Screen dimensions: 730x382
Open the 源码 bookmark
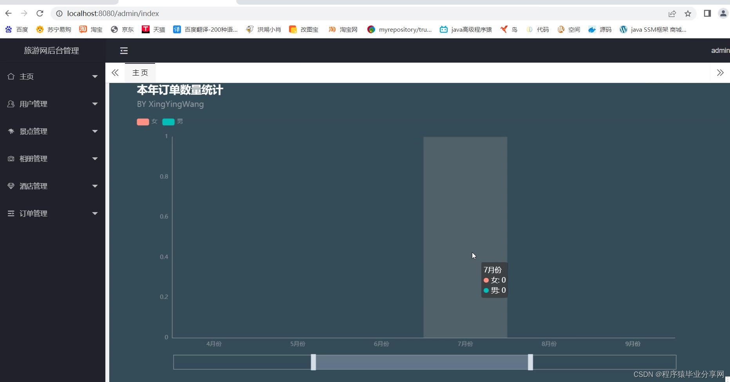coord(600,29)
